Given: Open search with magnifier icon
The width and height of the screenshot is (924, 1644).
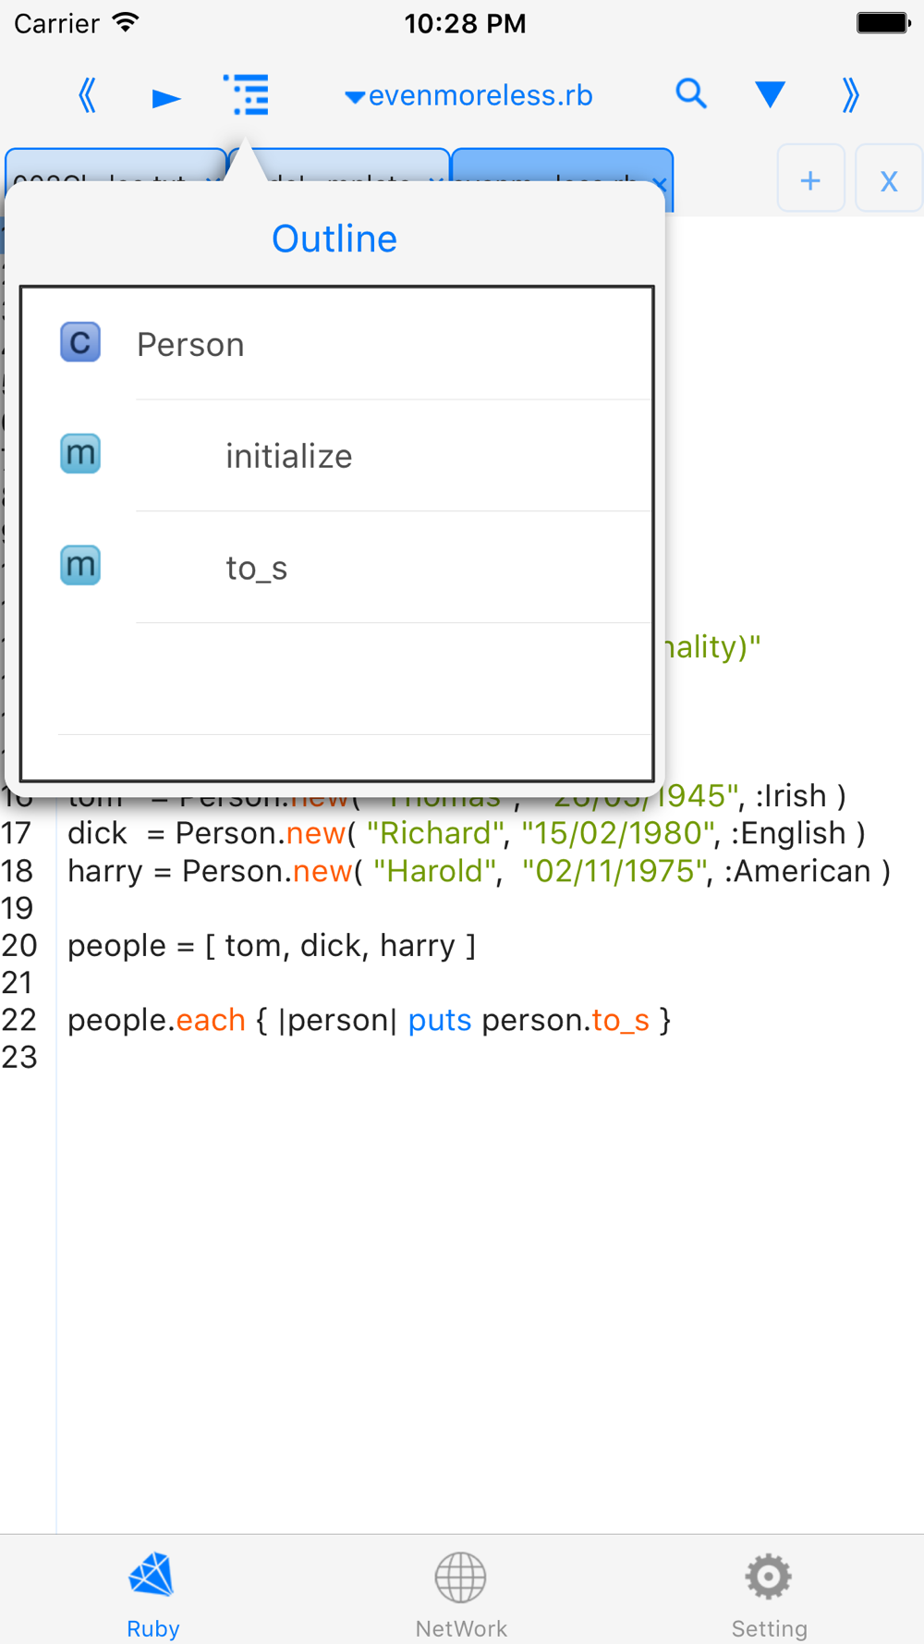Looking at the screenshot, I should click(691, 94).
